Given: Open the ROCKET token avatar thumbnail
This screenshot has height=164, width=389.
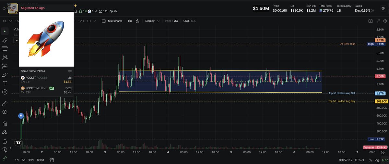Looking at the screenshot, I should (13, 9).
